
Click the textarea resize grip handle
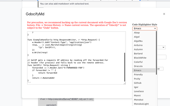tap(125, 83)
